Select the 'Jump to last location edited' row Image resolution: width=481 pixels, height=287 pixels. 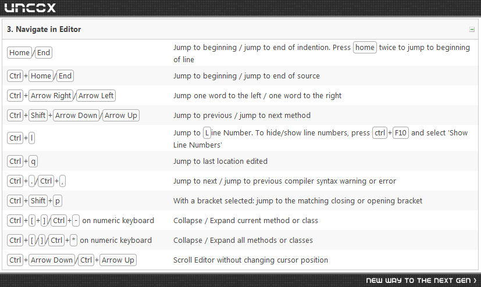(240, 162)
